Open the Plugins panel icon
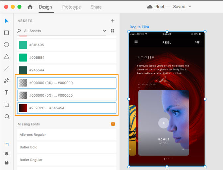The width and height of the screenshot is (223, 170). [7, 163]
